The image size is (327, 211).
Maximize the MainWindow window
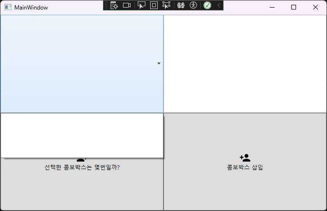tap(294, 7)
